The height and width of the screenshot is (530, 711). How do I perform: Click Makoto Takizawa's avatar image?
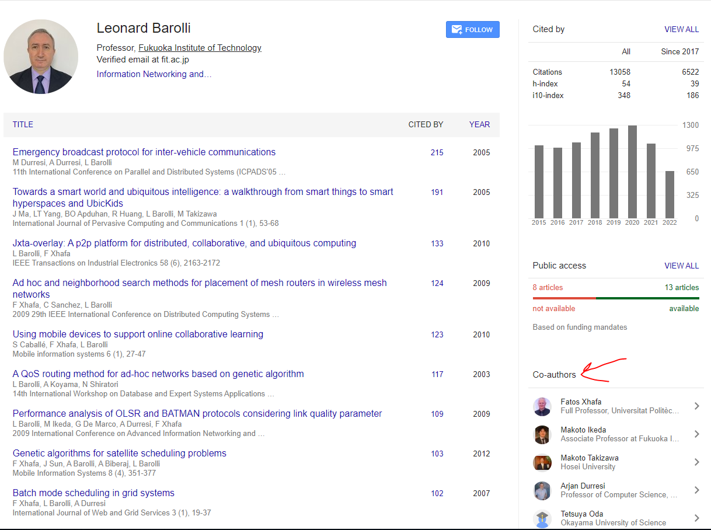[542, 462]
